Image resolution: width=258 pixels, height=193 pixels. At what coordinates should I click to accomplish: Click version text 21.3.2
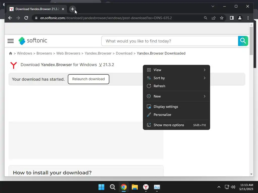tap(108, 65)
